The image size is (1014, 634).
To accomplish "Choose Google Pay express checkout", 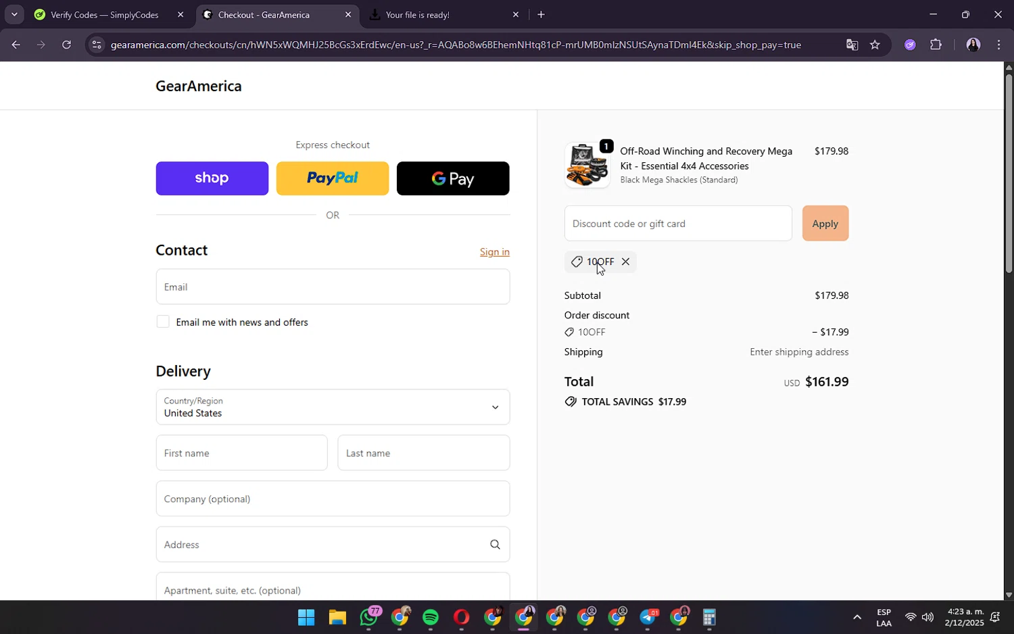I will [x=452, y=178].
